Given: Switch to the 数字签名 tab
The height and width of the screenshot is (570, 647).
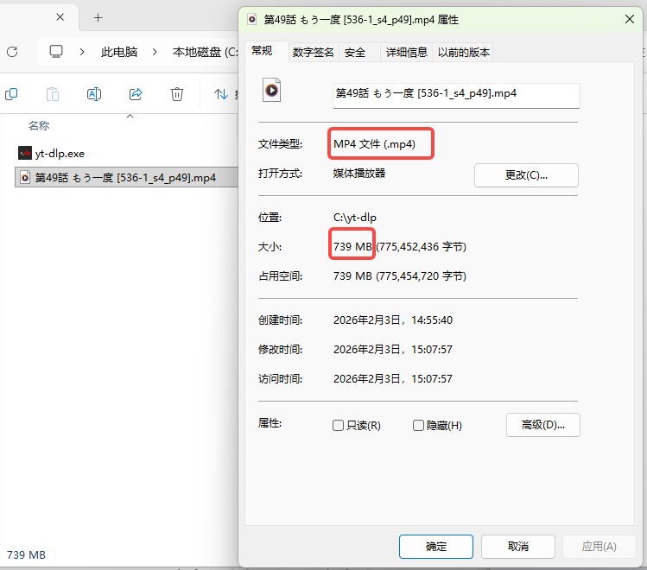Looking at the screenshot, I should coord(314,53).
